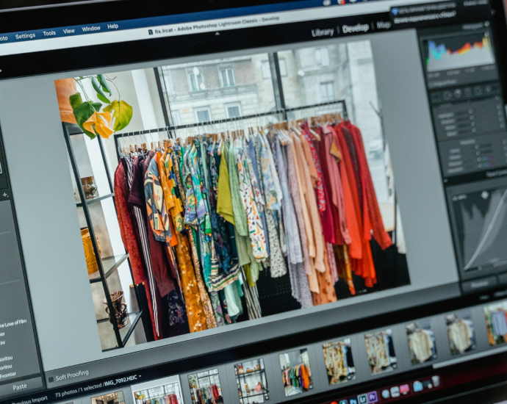Enable the Soft Proofing checkbox
Screen dimensions: 507x404
(51, 380)
